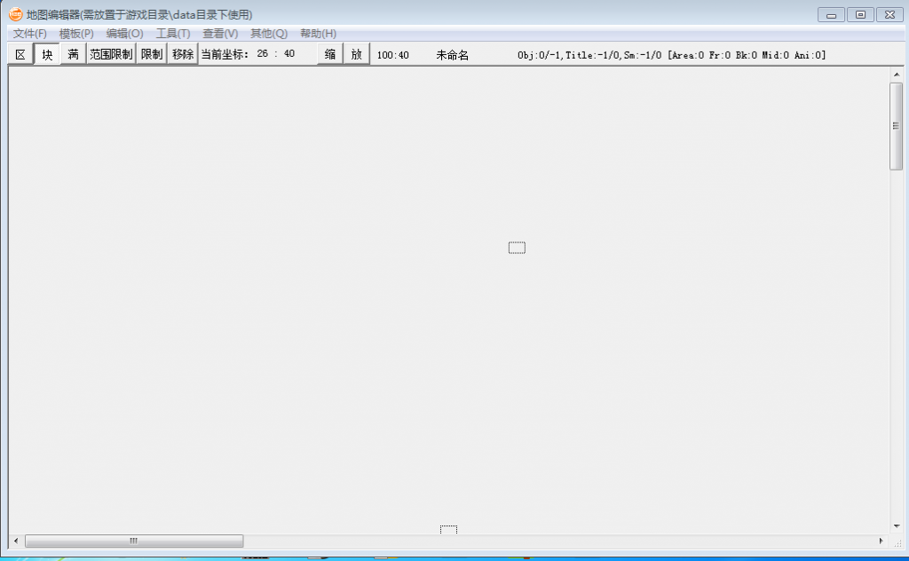Open the 查看(V) menu
Screen dimensions: 909x561
click(x=220, y=34)
